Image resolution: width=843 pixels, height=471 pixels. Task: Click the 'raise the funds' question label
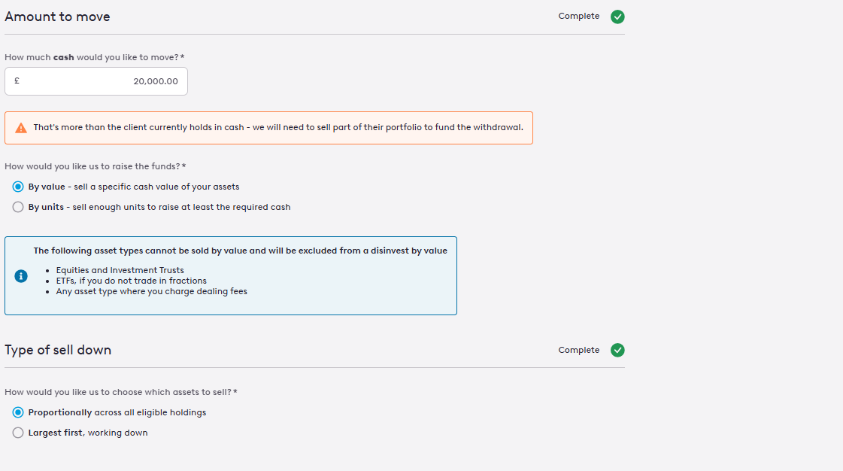click(x=95, y=166)
